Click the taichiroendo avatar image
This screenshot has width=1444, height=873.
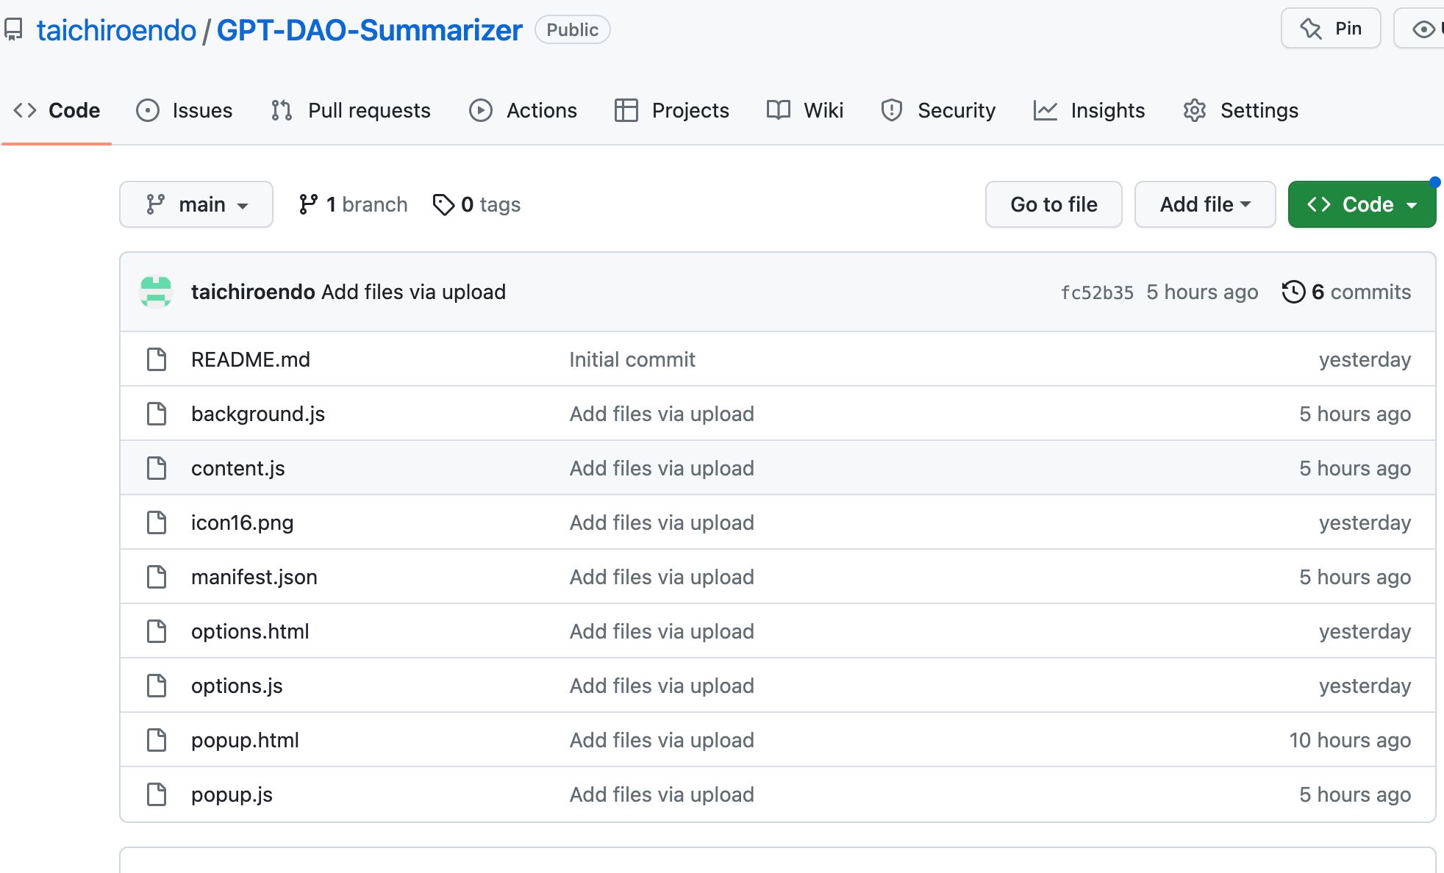coord(156,292)
